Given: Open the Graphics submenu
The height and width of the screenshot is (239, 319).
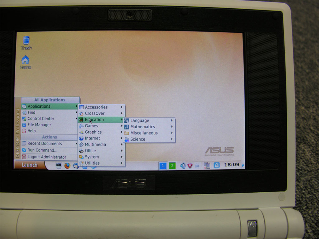Looking at the screenshot, I should (102, 132).
